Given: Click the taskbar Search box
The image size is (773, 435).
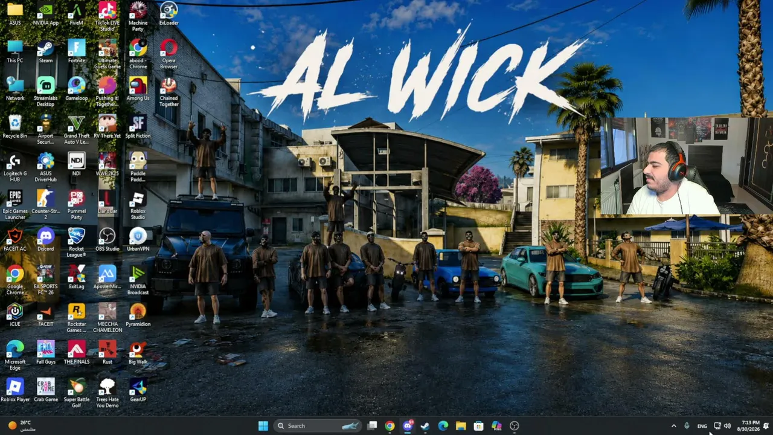Looking at the screenshot, I should pyautogui.click(x=318, y=426).
